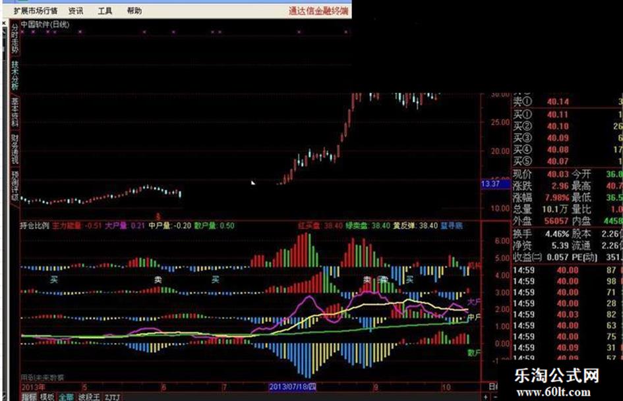Select the 14:59 tick with volume 98
This screenshot has width=623, height=401.
click(568, 282)
